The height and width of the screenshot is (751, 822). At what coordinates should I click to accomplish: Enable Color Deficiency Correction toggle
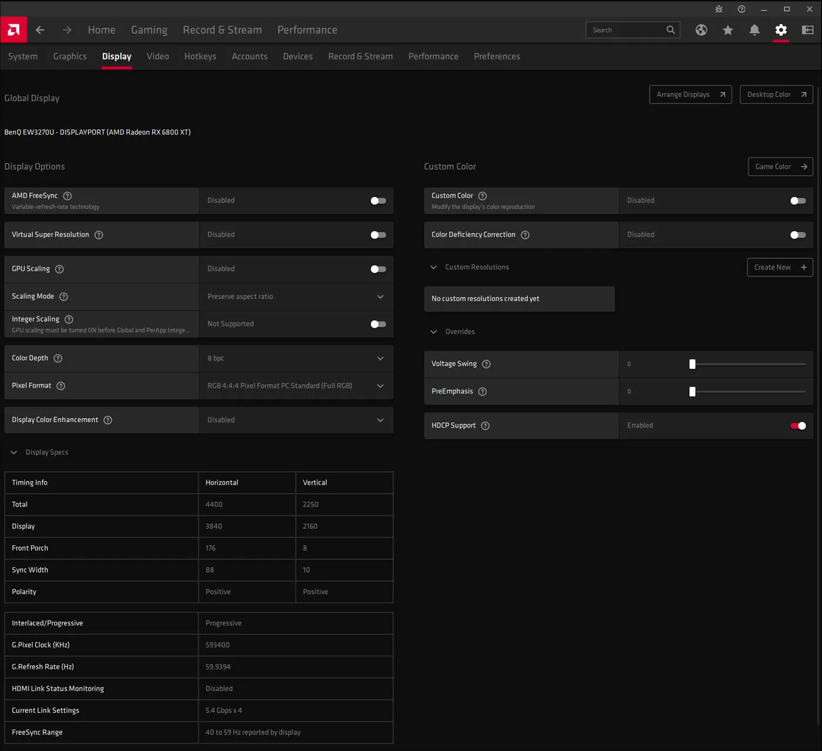pyautogui.click(x=798, y=235)
